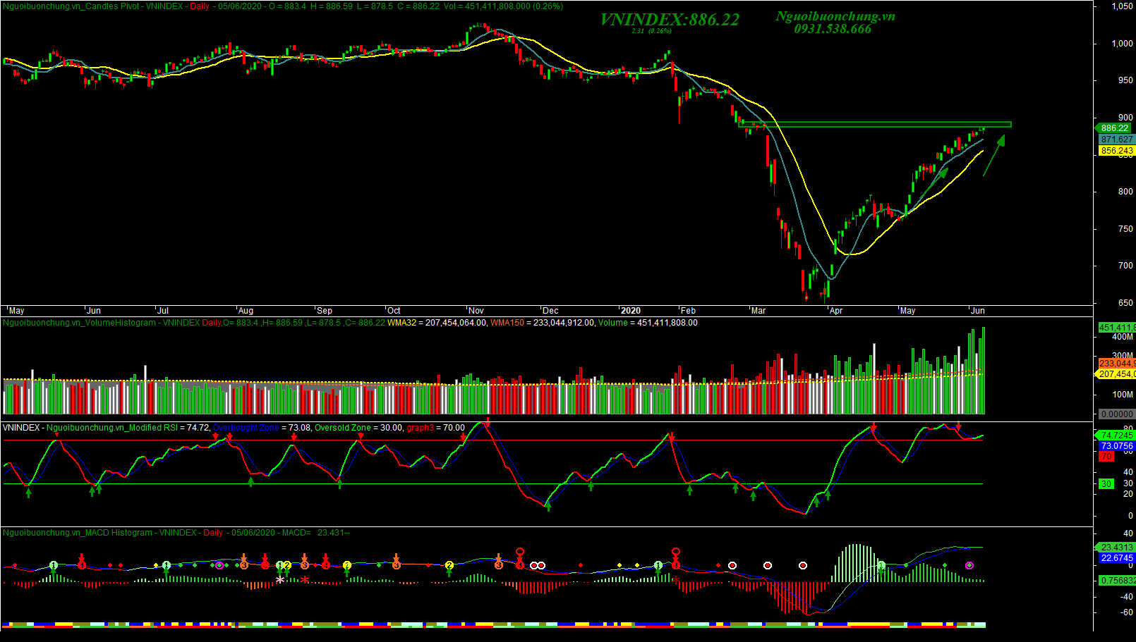Click the Oct label on the time axis
This screenshot has width=1136, height=642.
(x=394, y=311)
